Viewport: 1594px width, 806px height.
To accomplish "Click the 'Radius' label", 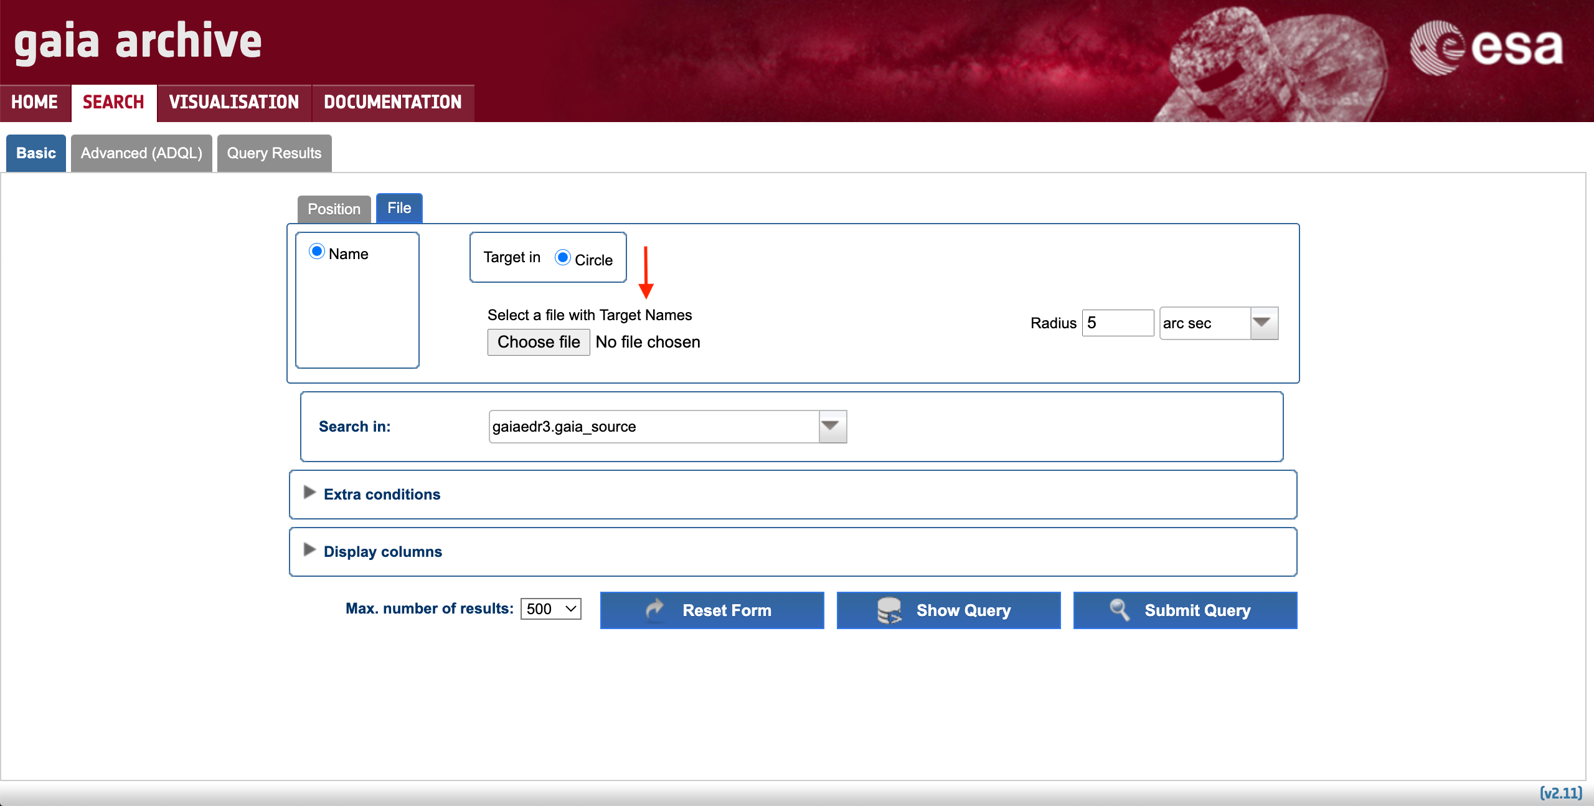I will coord(1053,323).
